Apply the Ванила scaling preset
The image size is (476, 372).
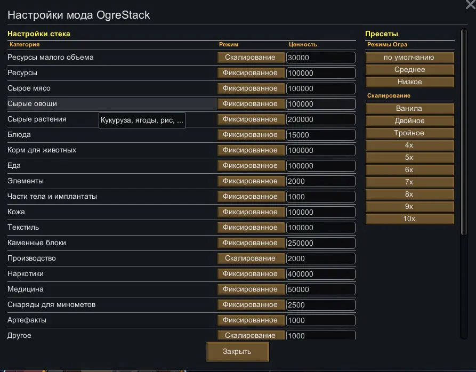point(409,109)
